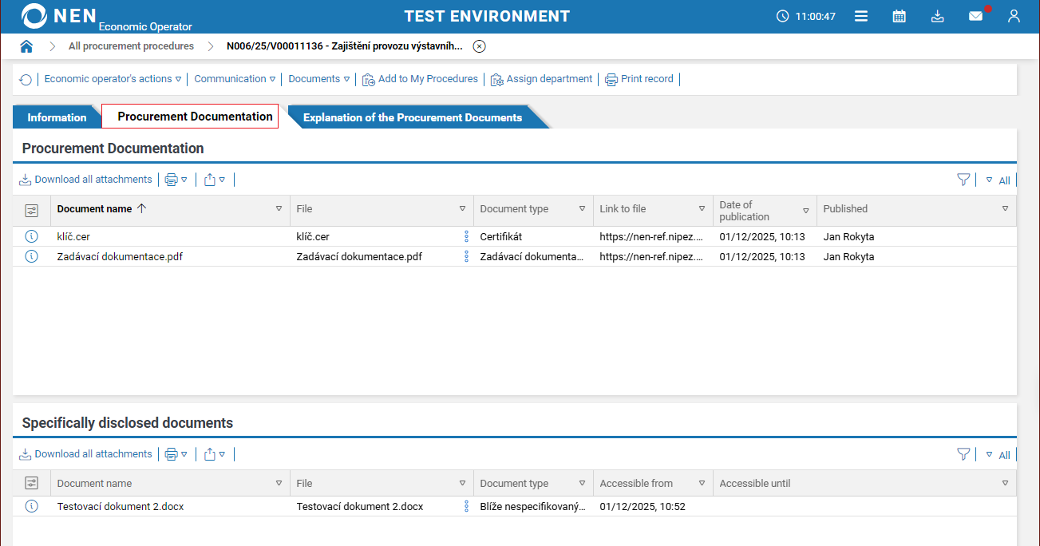Open info icon for klíč.cer row
Screen dimensions: 1040x546
pos(32,236)
